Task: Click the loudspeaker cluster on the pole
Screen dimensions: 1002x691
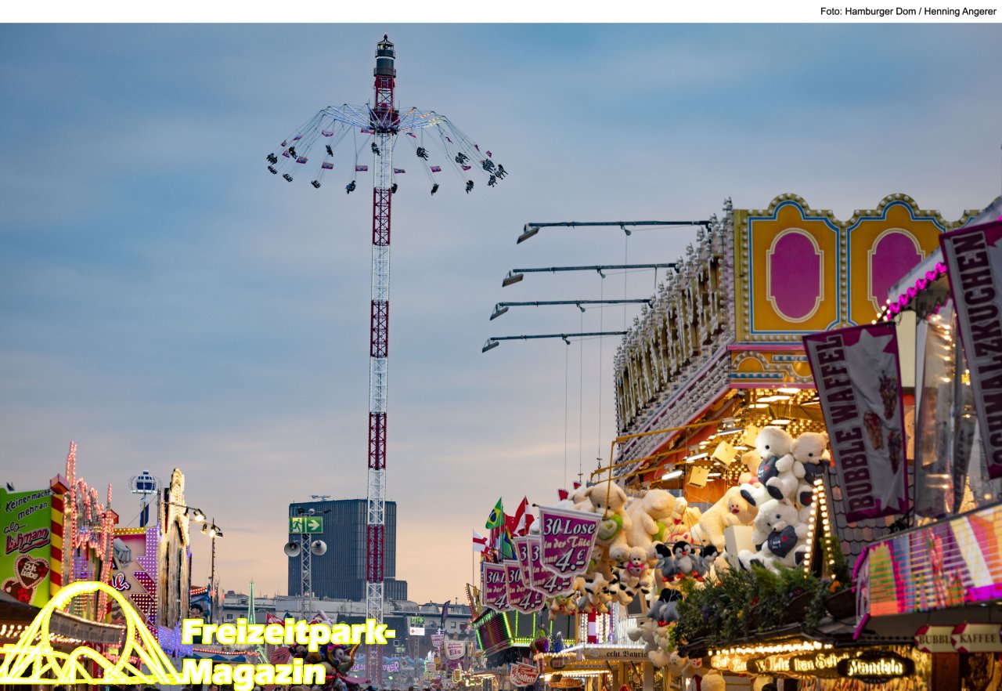Action: click(x=305, y=548)
